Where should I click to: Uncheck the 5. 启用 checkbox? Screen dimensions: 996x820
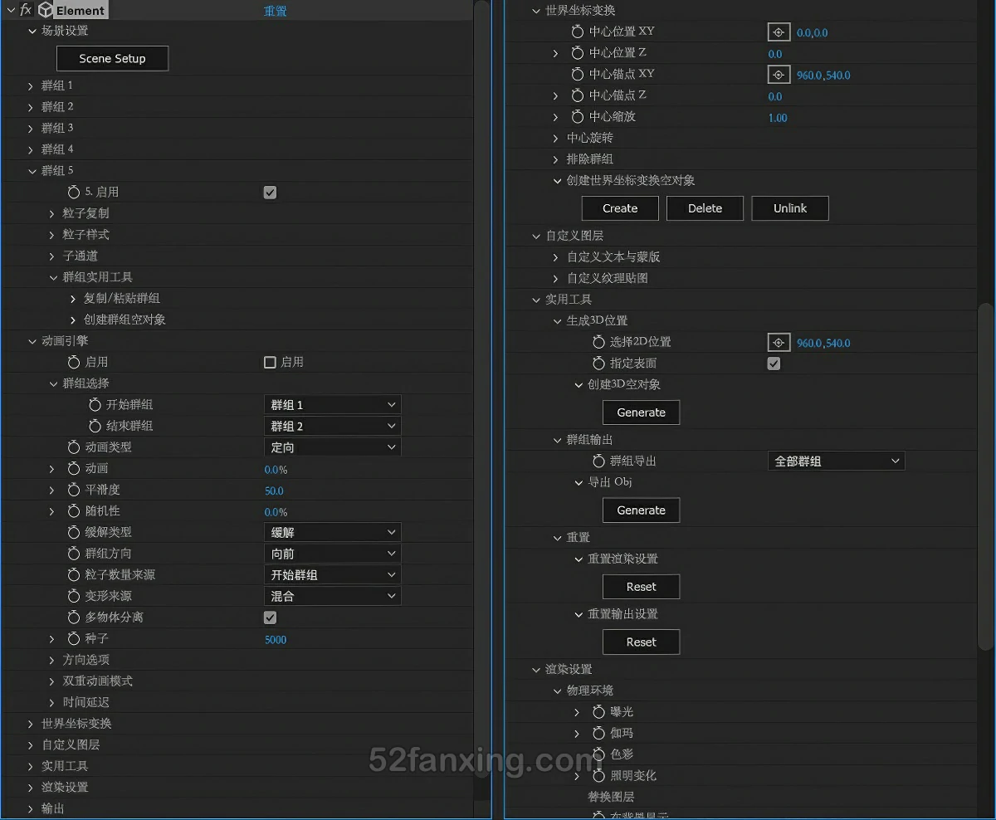(x=270, y=193)
